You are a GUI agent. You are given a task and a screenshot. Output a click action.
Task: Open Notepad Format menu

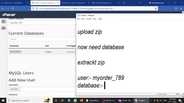[88, 19]
